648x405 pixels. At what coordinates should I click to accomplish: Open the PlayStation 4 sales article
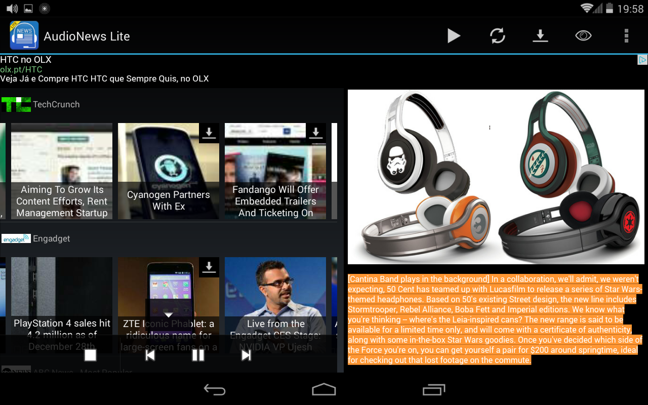point(62,305)
